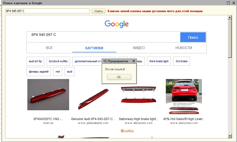Open the Google logo link
This screenshot has width=237, height=142.
[x=117, y=24]
